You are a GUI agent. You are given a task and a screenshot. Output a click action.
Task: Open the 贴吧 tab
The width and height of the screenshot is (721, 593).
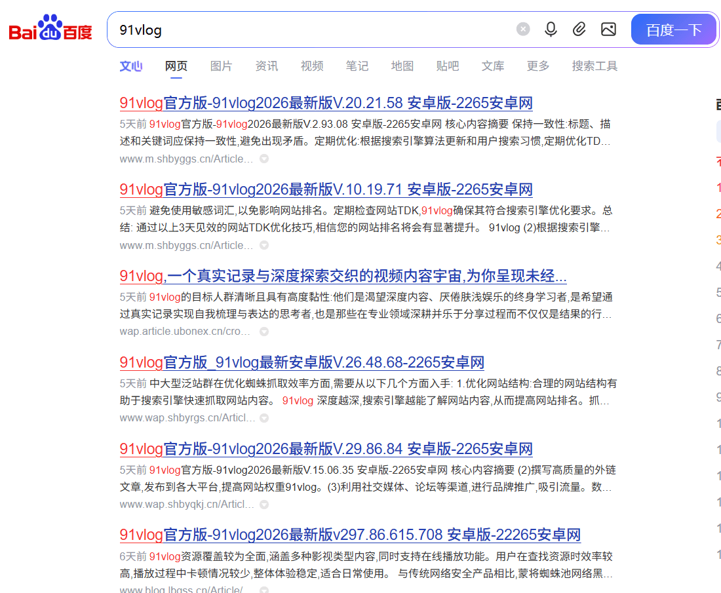(448, 66)
